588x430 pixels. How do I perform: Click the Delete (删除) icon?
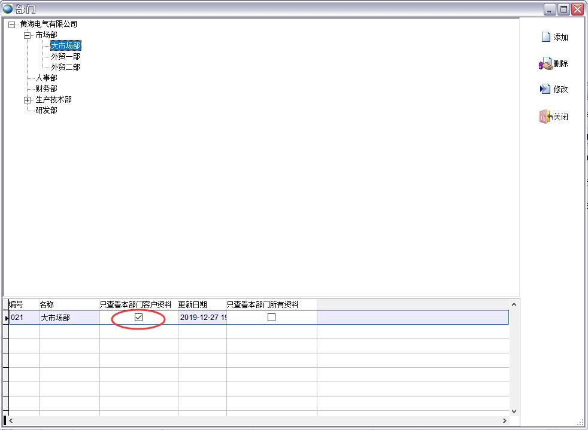pos(545,63)
